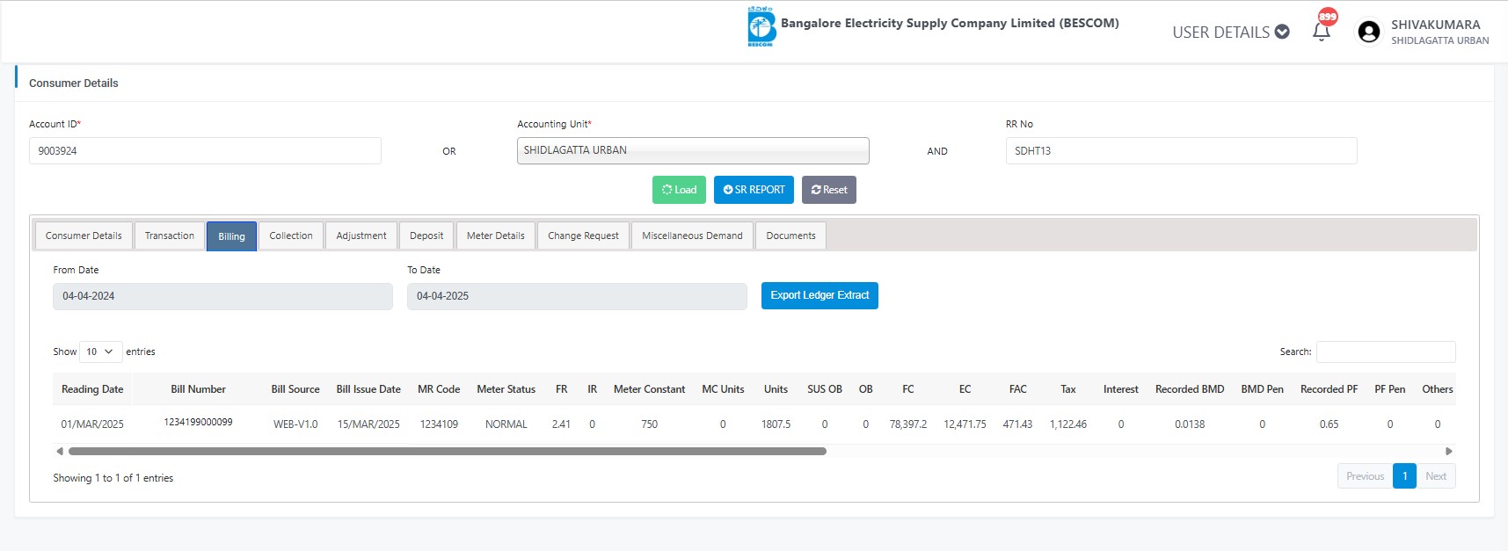Open the Adjustment tab

point(361,236)
